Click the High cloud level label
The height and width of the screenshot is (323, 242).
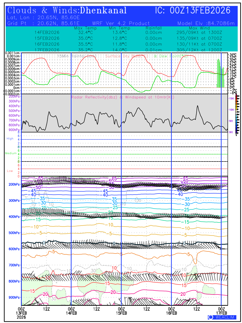pyautogui.click(x=10, y=139)
